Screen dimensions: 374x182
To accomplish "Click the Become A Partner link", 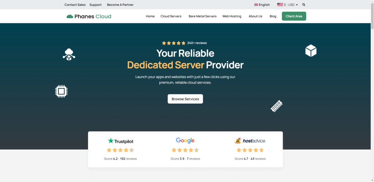I will pos(120,5).
